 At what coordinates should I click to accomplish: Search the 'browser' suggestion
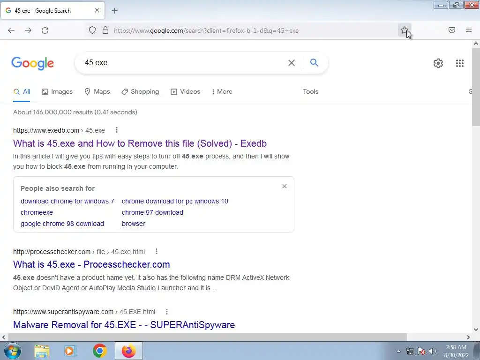coord(134,224)
